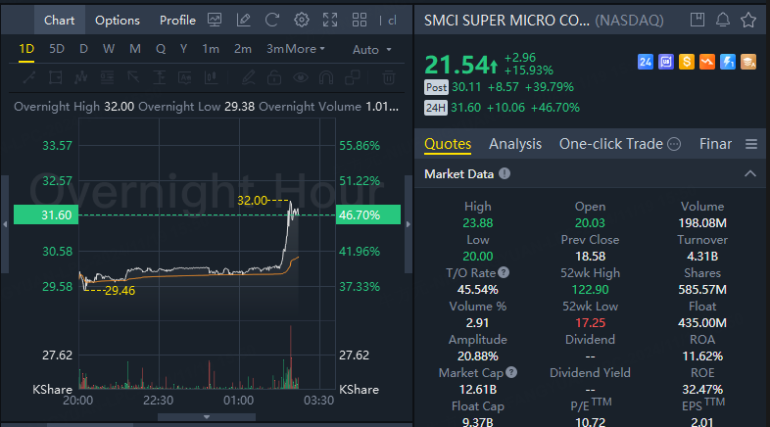Click the freehand pen drawing tool
770x427 pixels.
click(x=249, y=77)
